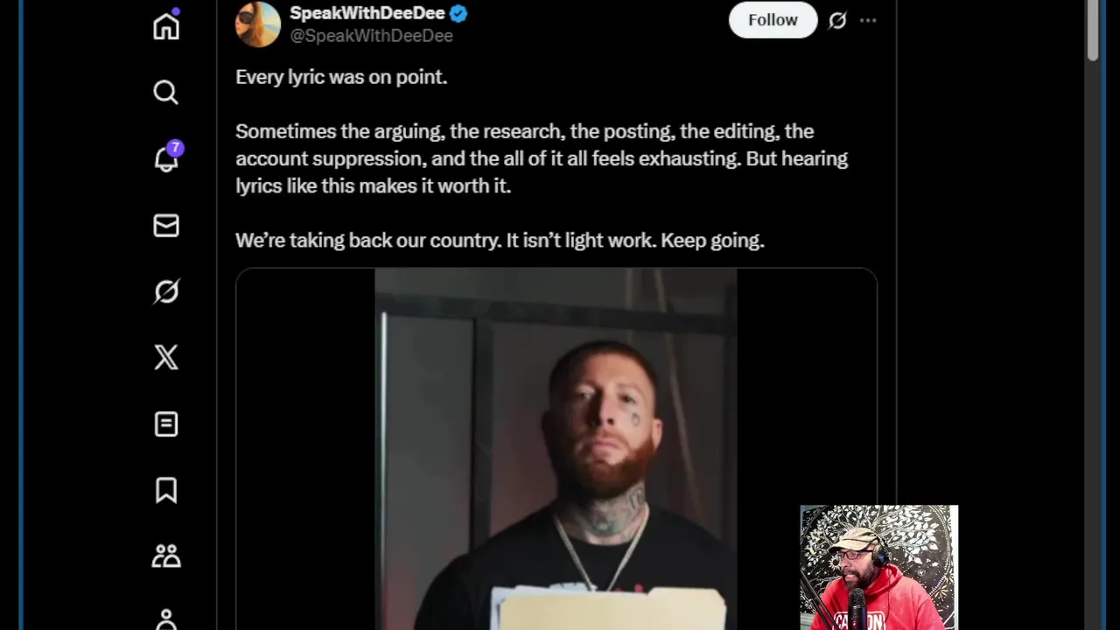Open the Profile icon at sidebar bottom
The image size is (1120, 630).
(x=166, y=619)
